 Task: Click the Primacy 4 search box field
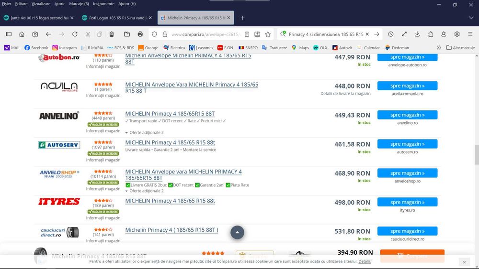coord(326,34)
